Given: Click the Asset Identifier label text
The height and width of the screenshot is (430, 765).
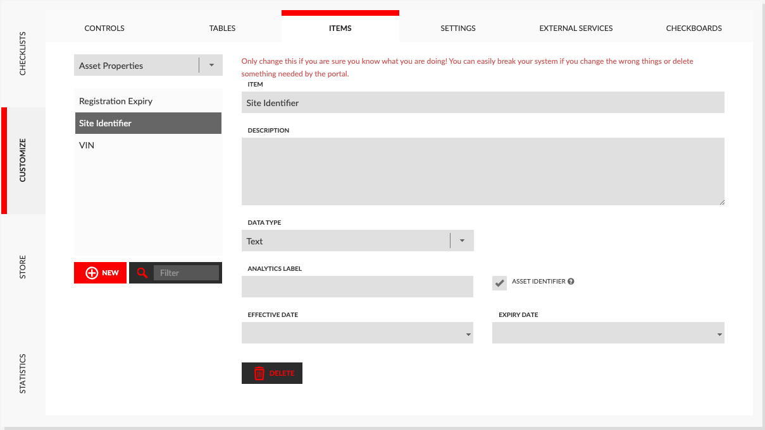Looking at the screenshot, I should [x=538, y=282].
